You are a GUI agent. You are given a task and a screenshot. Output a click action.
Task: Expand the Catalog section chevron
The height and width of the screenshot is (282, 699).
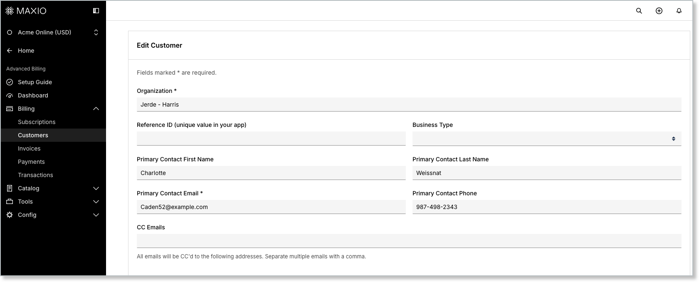96,188
